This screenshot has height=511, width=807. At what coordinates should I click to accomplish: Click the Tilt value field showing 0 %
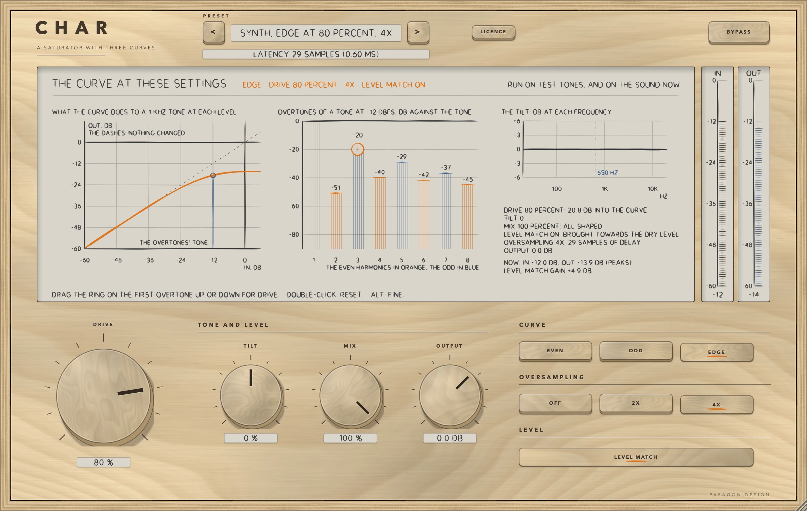coord(251,438)
